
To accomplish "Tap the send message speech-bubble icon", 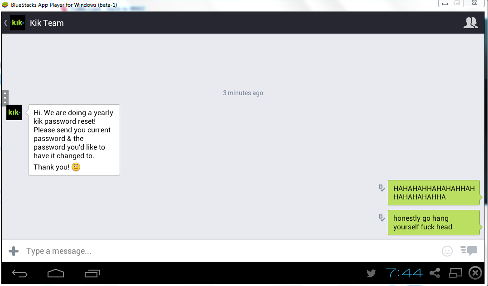I will (469, 251).
